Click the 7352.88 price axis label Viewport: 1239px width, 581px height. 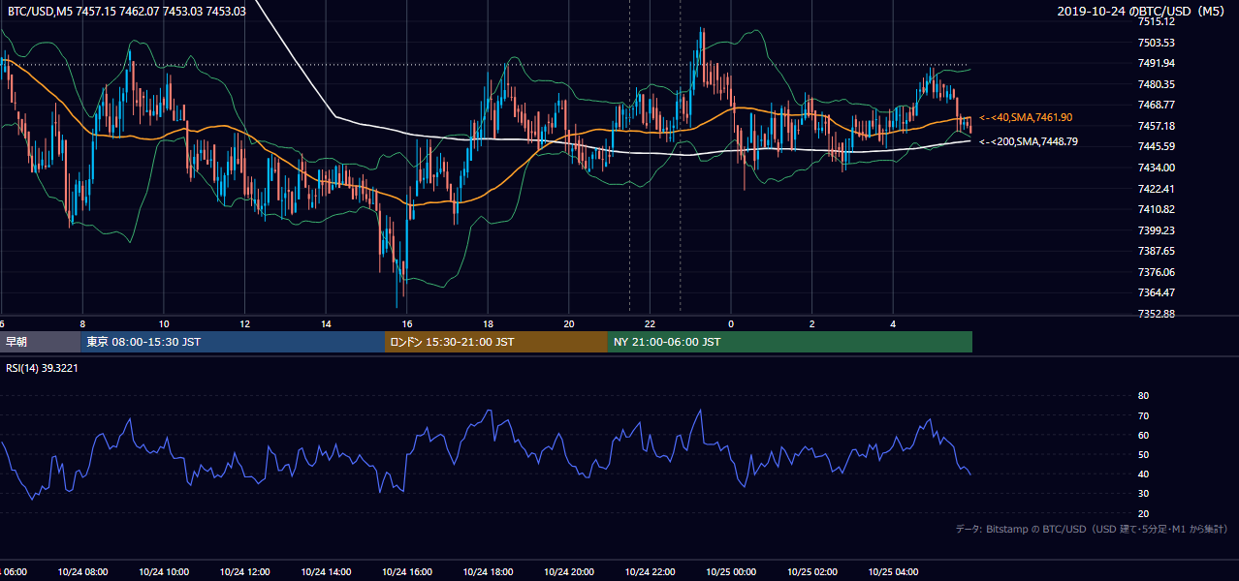1157,314
